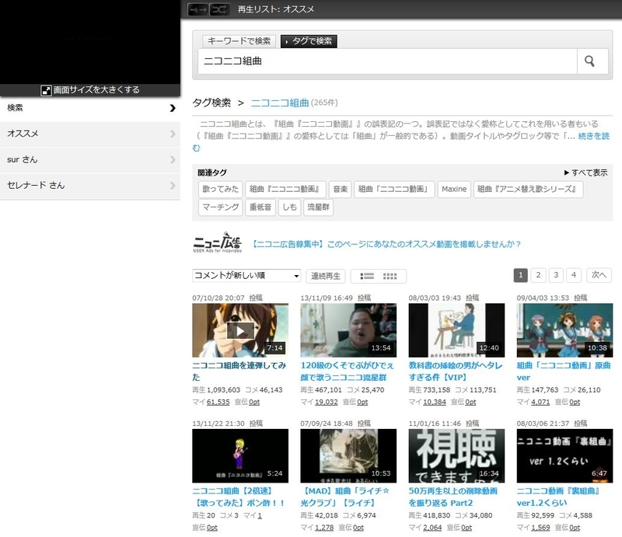
Task: Select the しも related tag
Action: 289,207
